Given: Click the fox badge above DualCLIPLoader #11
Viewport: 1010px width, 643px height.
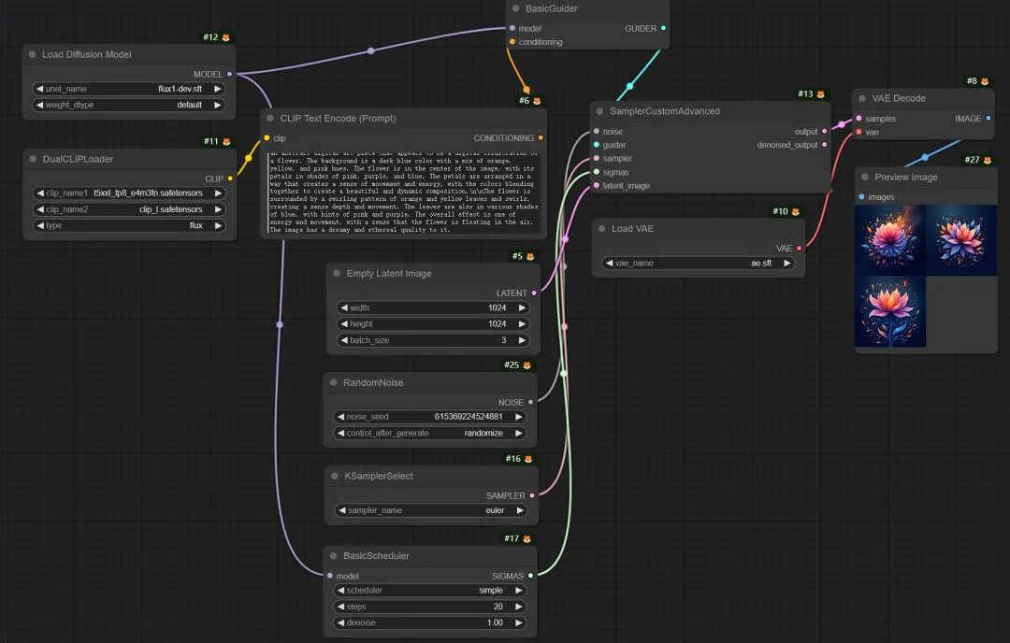Looking at the screenshot, I should pyautogui.click(x=226, y=141).
